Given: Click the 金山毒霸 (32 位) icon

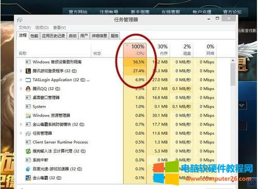Looking at the screenshot, I should click(28, 178).
